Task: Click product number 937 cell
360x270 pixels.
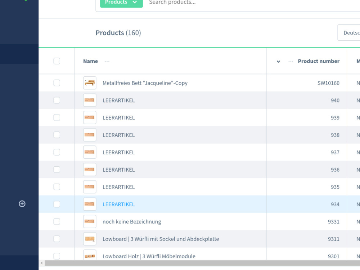Action: [x=335, y=152]
